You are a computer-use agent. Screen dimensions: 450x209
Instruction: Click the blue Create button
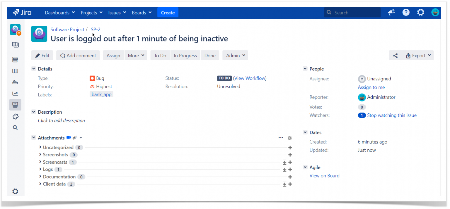168,13
